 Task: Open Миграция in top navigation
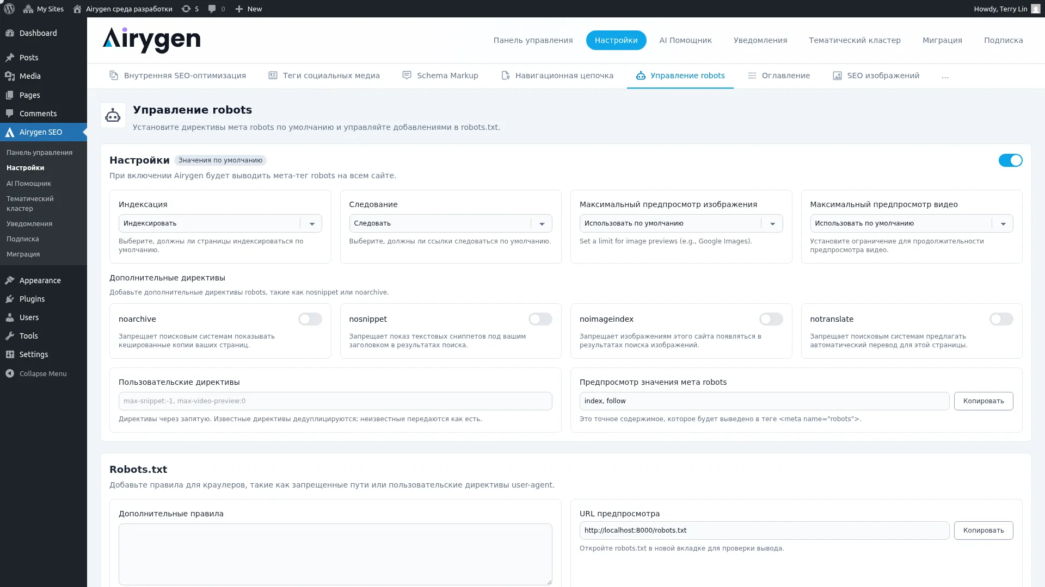click(x=942, y=40)
